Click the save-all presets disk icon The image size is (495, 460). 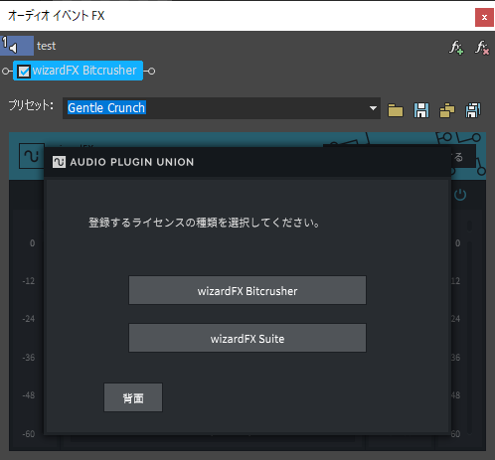click(x=473, y=110)
